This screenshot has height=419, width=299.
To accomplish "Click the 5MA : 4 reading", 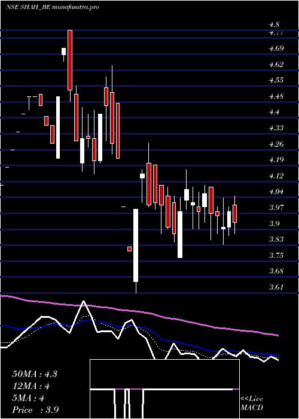I will pyautogui.click(x=28, y=398).
